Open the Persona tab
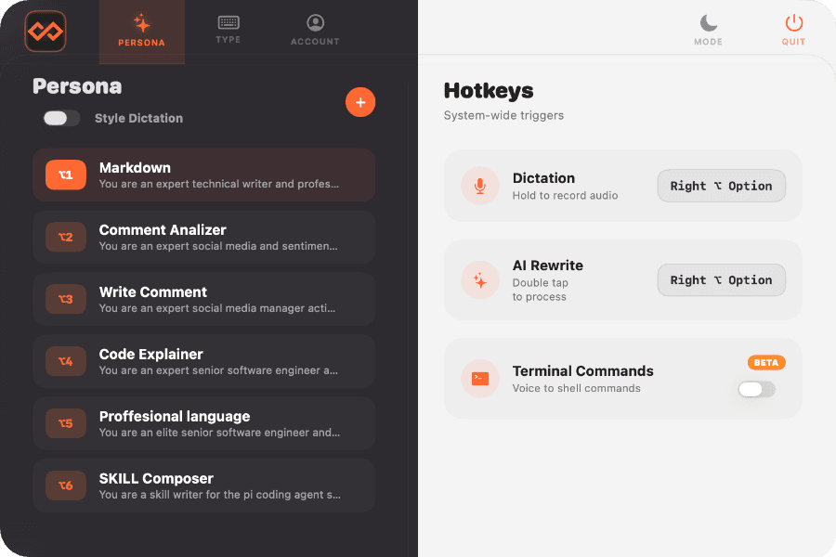836x557 pixels. [x=142, y=32]
